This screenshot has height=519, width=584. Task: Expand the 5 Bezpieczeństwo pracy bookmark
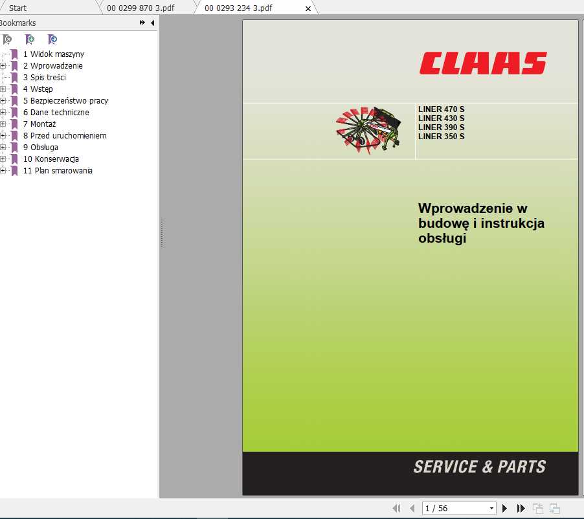[x=3, y=101]
